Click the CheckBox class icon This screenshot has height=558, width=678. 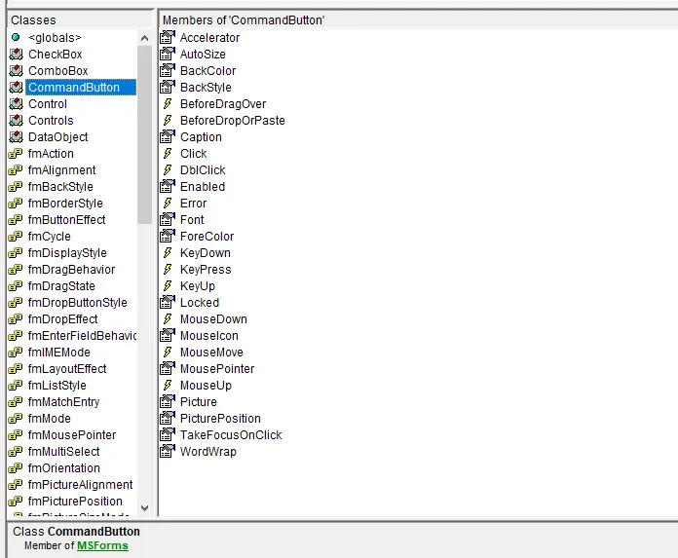click(x=16, y=54)
